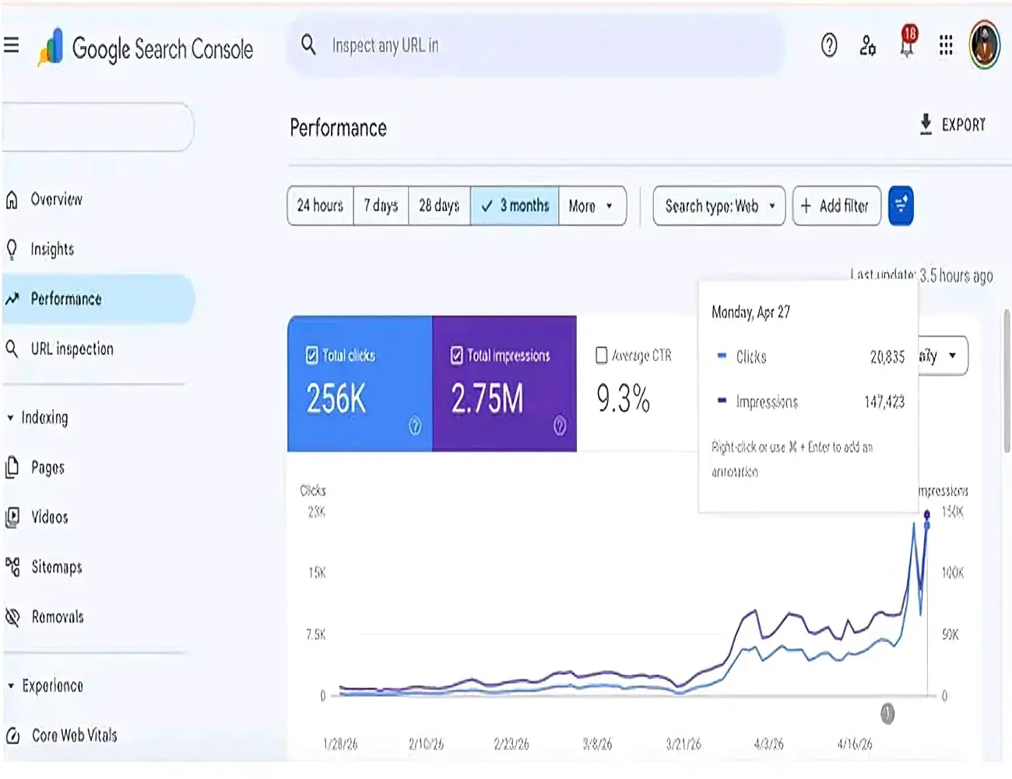Open the hamburger navigation menu
Screen dimensions: 1012x779
pos(11,45)
